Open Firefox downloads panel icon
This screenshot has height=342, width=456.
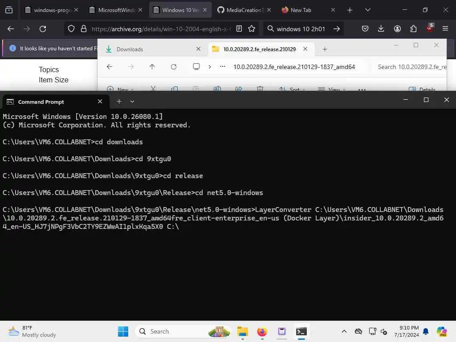pos(381,29)
